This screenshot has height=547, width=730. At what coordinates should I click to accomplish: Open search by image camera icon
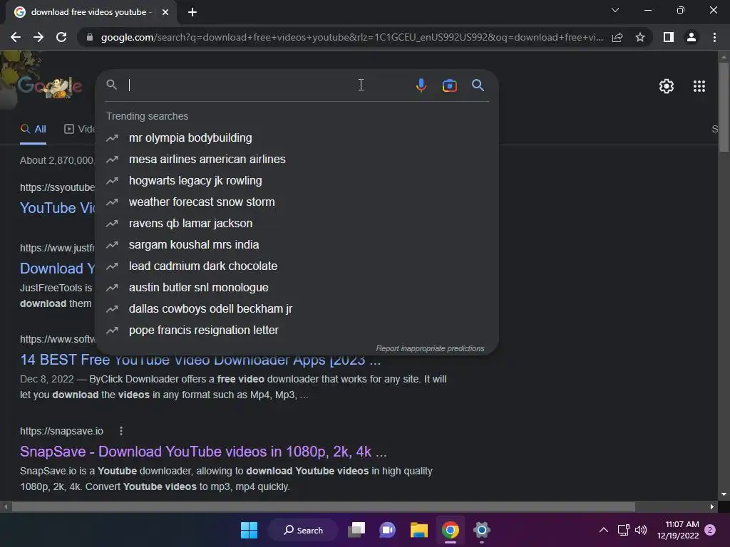pyautogui.click(x=449, y=85)
